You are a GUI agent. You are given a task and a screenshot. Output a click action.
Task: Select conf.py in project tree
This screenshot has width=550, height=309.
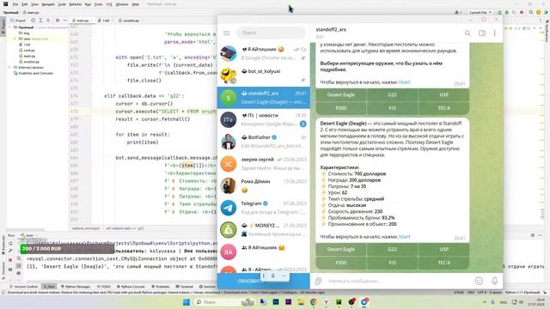[x=29, y=51]
